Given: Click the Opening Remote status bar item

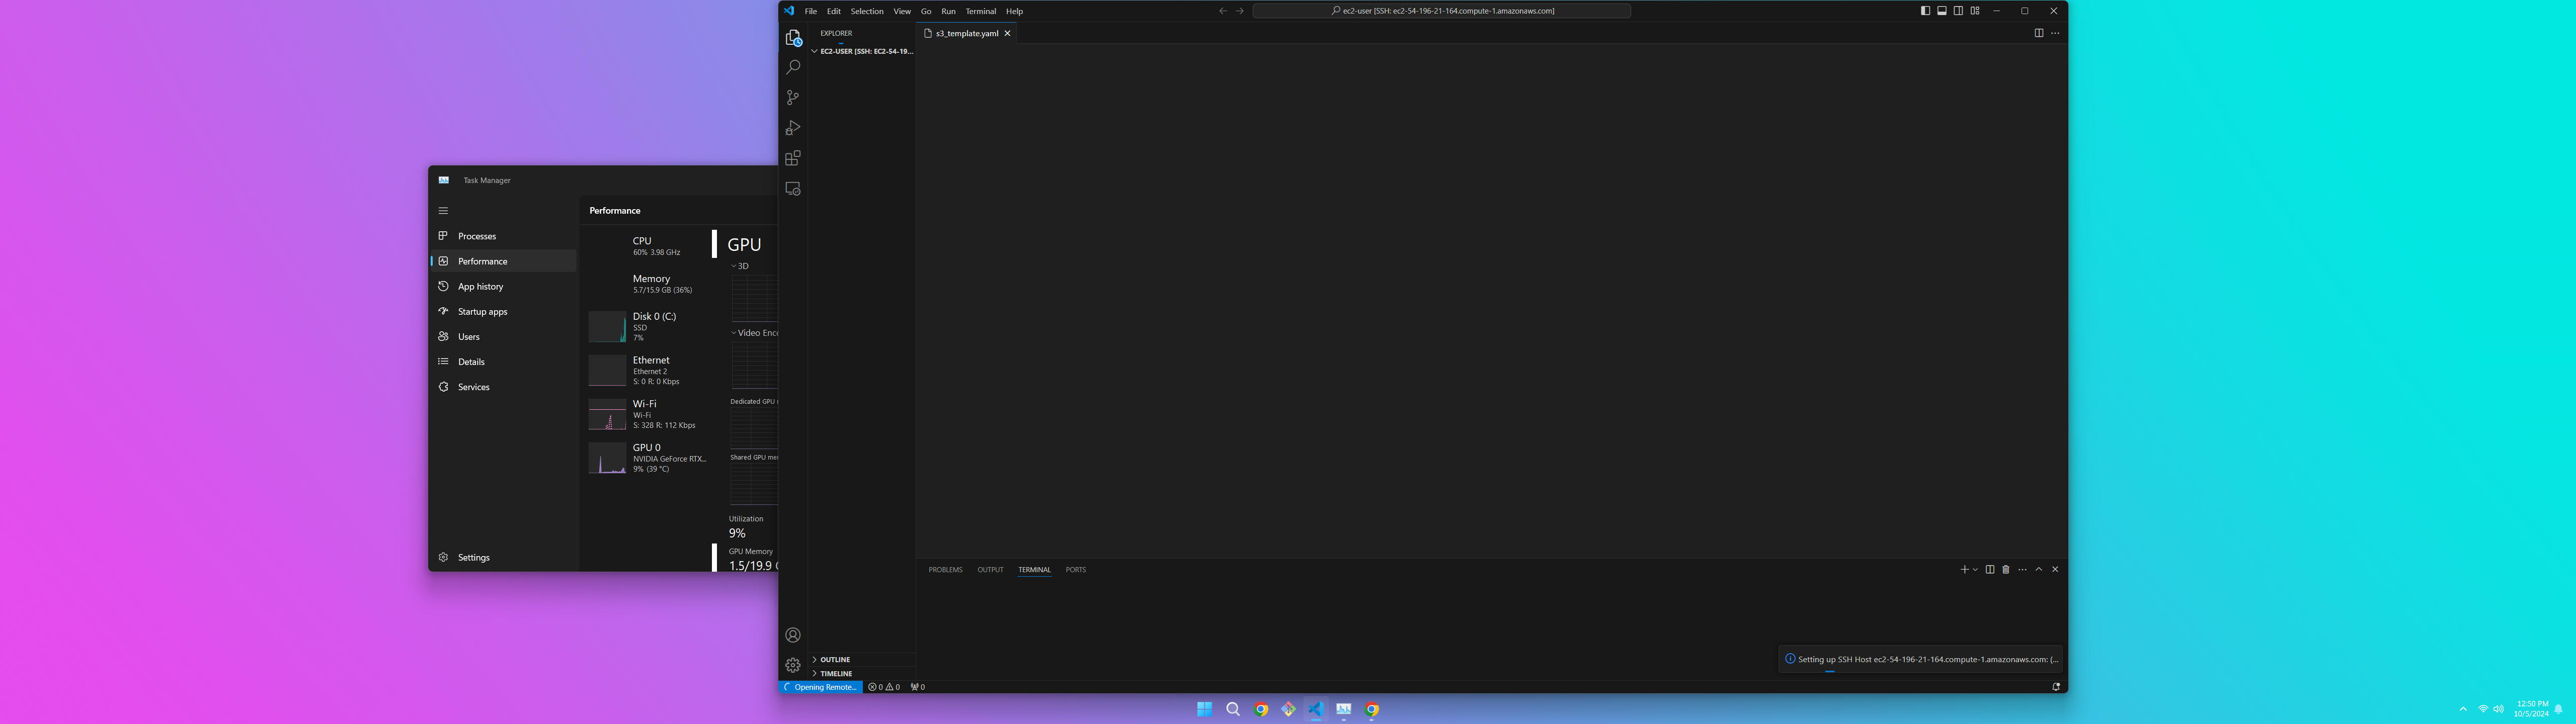Looking at the screenshot, I should (x=820, y=687).
